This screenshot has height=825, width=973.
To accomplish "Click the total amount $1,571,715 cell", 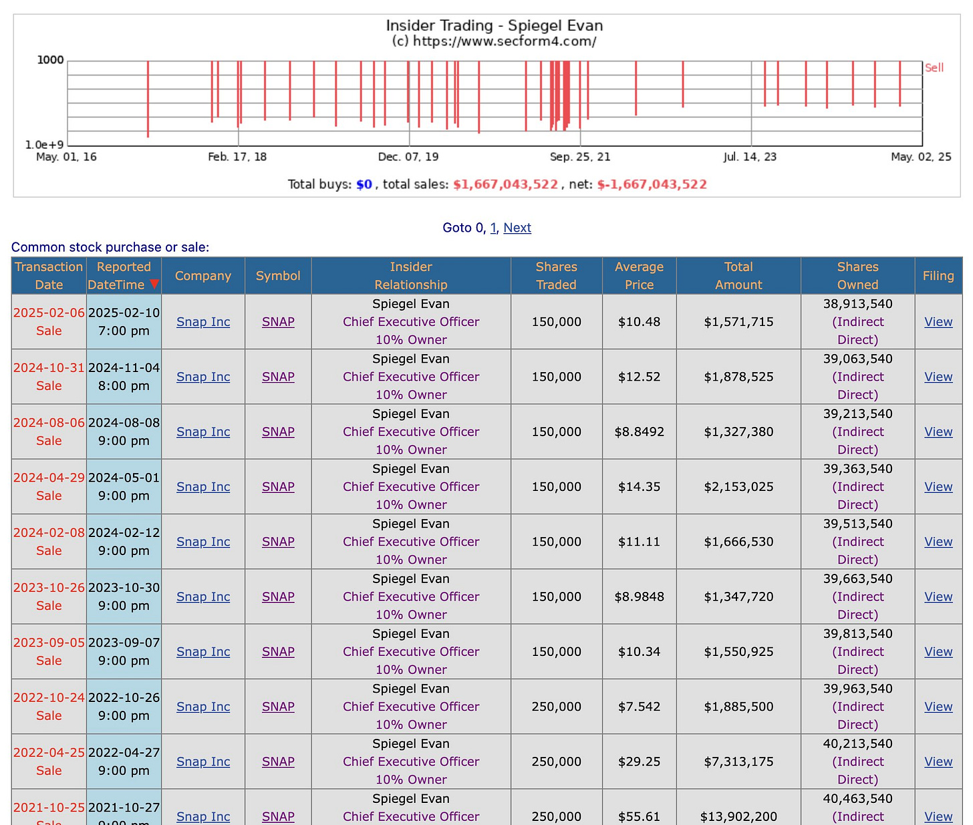I will point(738,322).
